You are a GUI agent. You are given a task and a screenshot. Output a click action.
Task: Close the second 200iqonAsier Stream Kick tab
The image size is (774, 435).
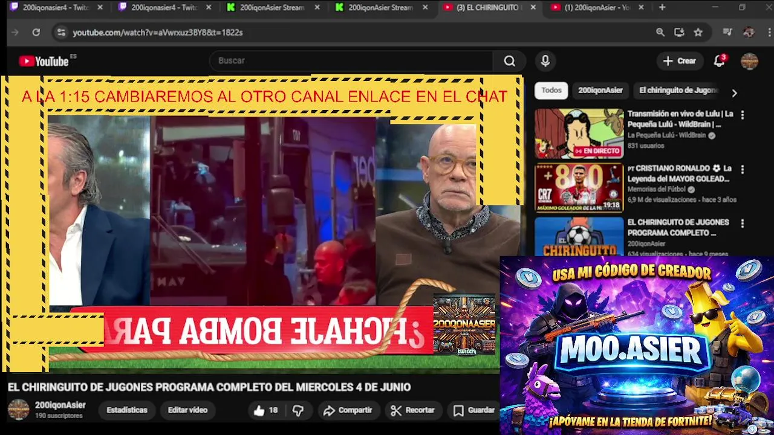click(425, 7)
